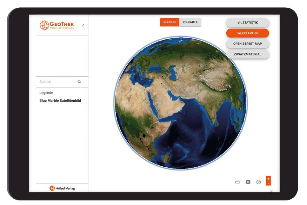Open the Zusatzmaterial panel
The height and width of the screenshot is (205, 307).
click(x=247, y=54)
